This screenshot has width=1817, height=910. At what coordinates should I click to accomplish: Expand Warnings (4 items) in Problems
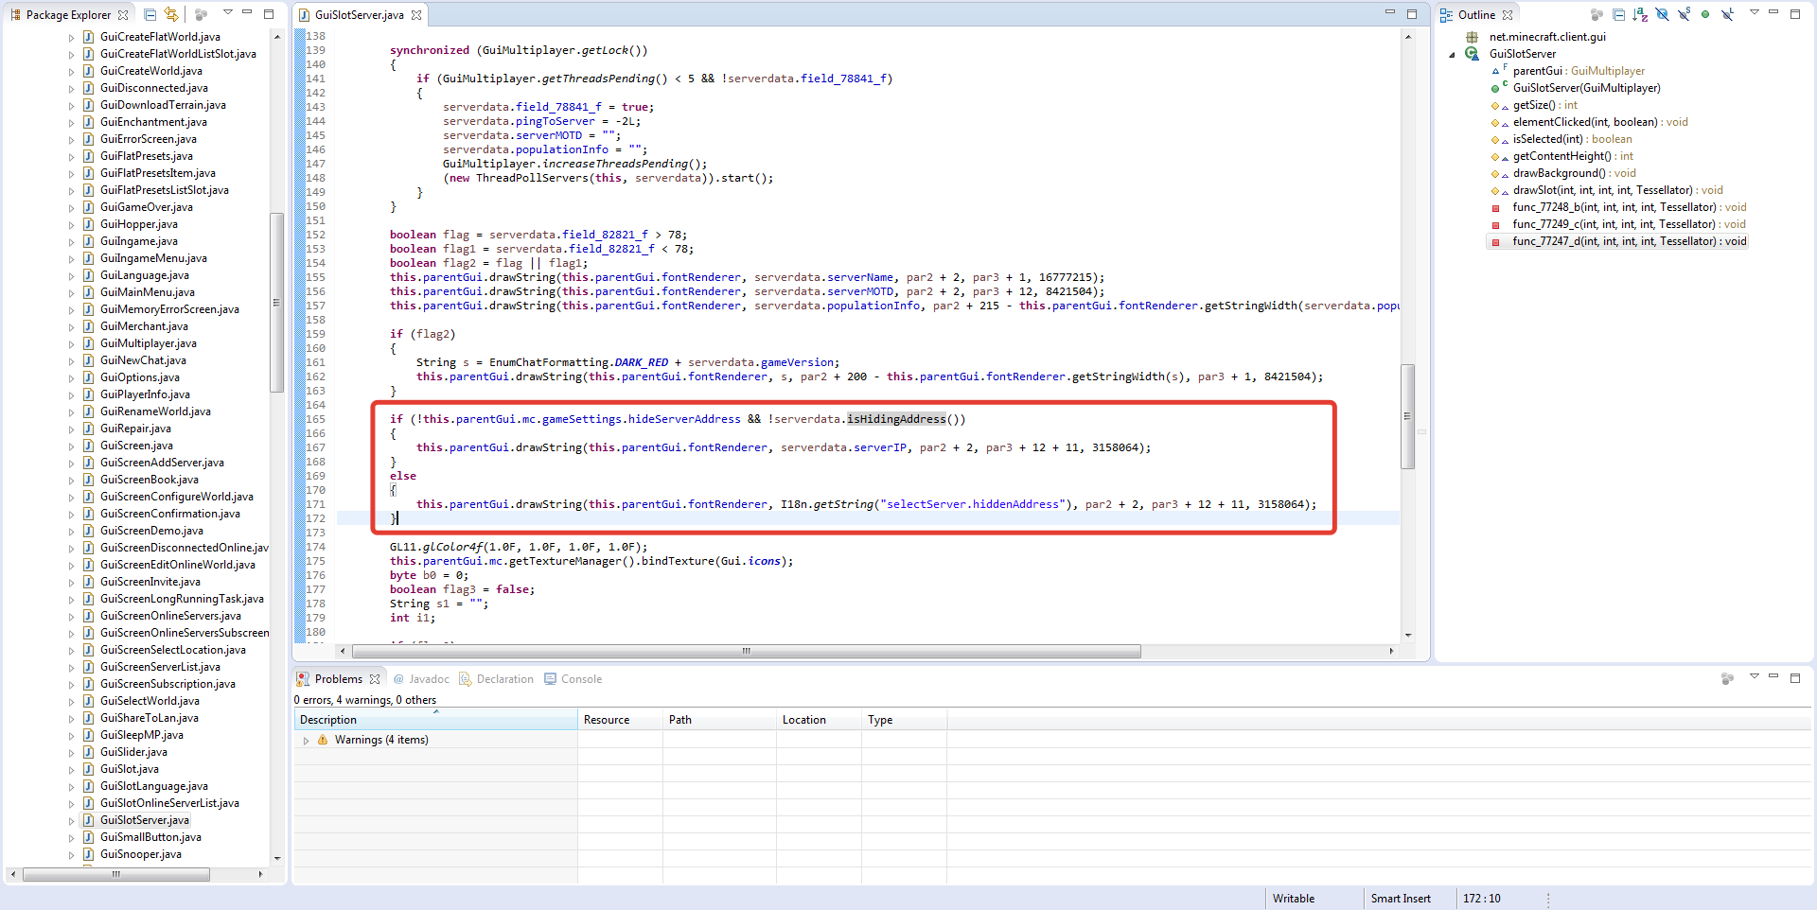pos(306,741)
